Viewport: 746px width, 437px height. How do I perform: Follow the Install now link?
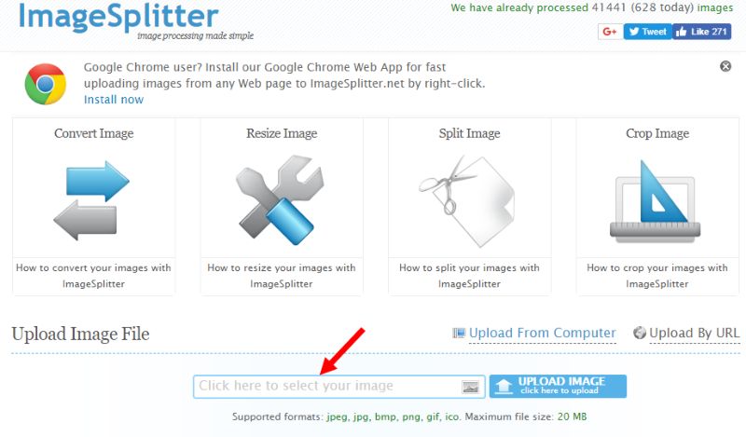coord(114,100)
